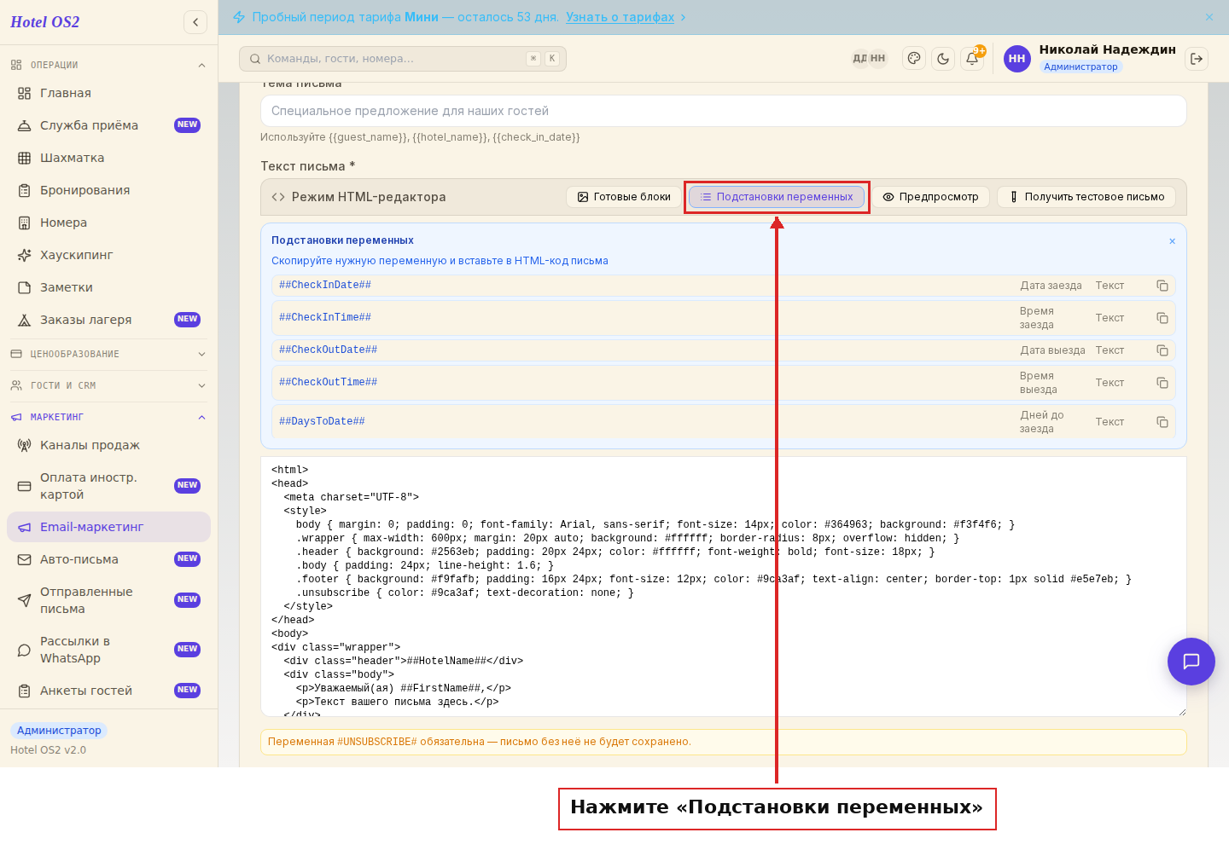Collapse the ОПЕРАЦИИ section

[108, 65]
